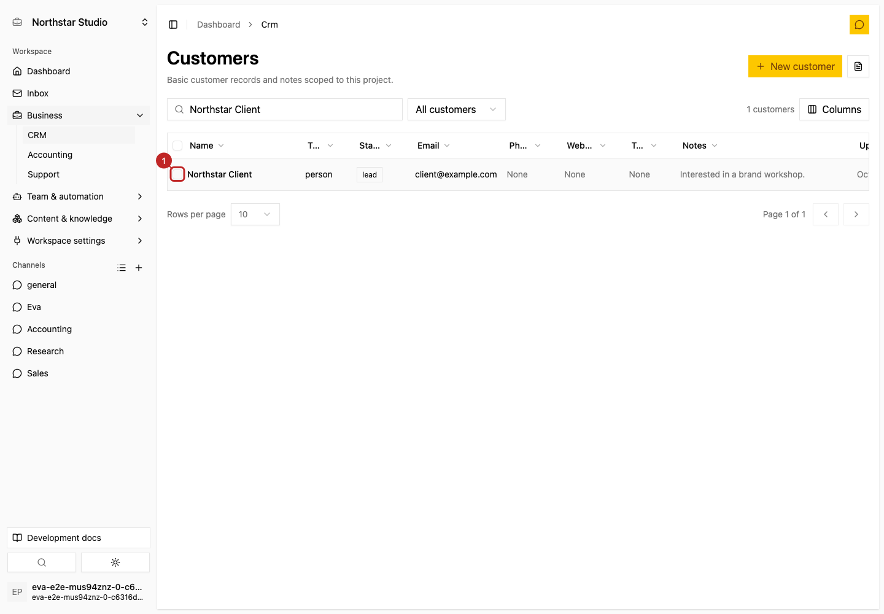Add a new channel with plus icon
The image size is (884, 614).
139,268
